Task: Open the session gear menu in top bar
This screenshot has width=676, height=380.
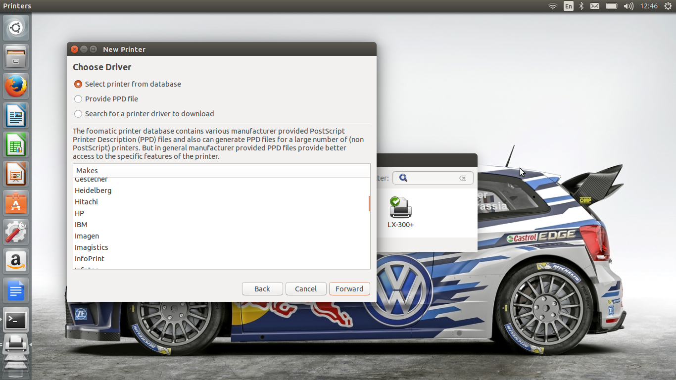Action: (x=668, y=6)
